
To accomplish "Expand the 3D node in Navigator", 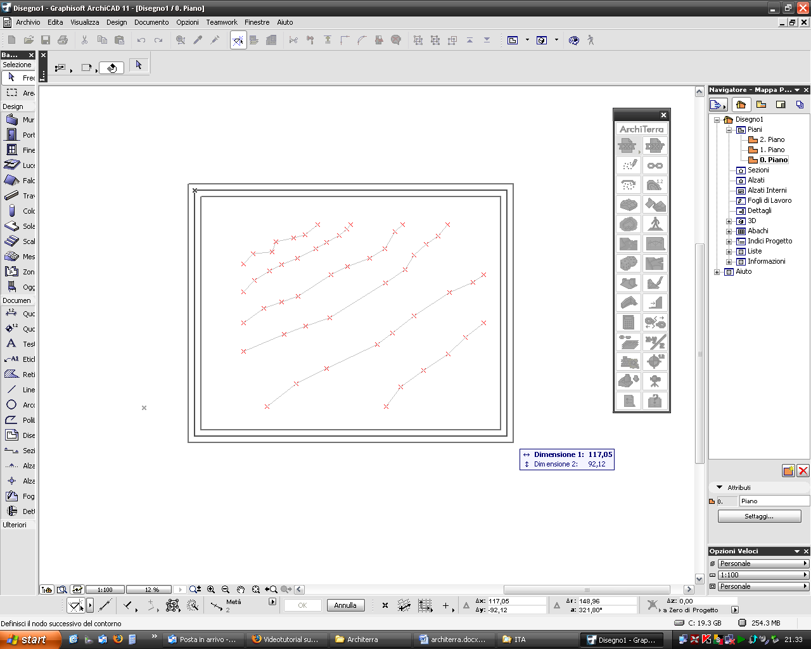I will 729,221.
